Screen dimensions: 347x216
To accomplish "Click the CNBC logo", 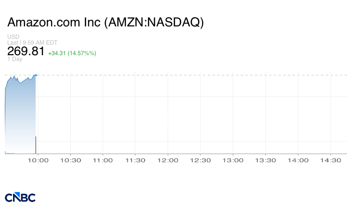I will tap(20, 197).
